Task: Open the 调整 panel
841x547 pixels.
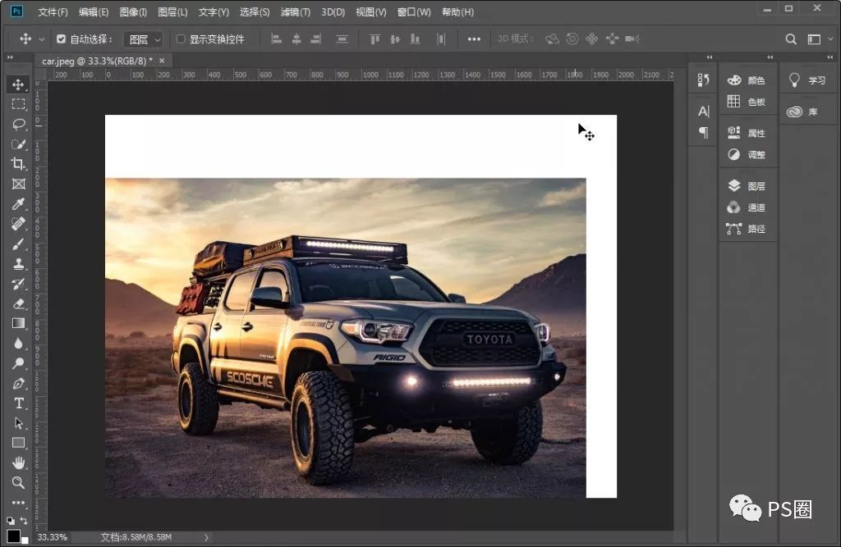Action: [x=747, y=154]
